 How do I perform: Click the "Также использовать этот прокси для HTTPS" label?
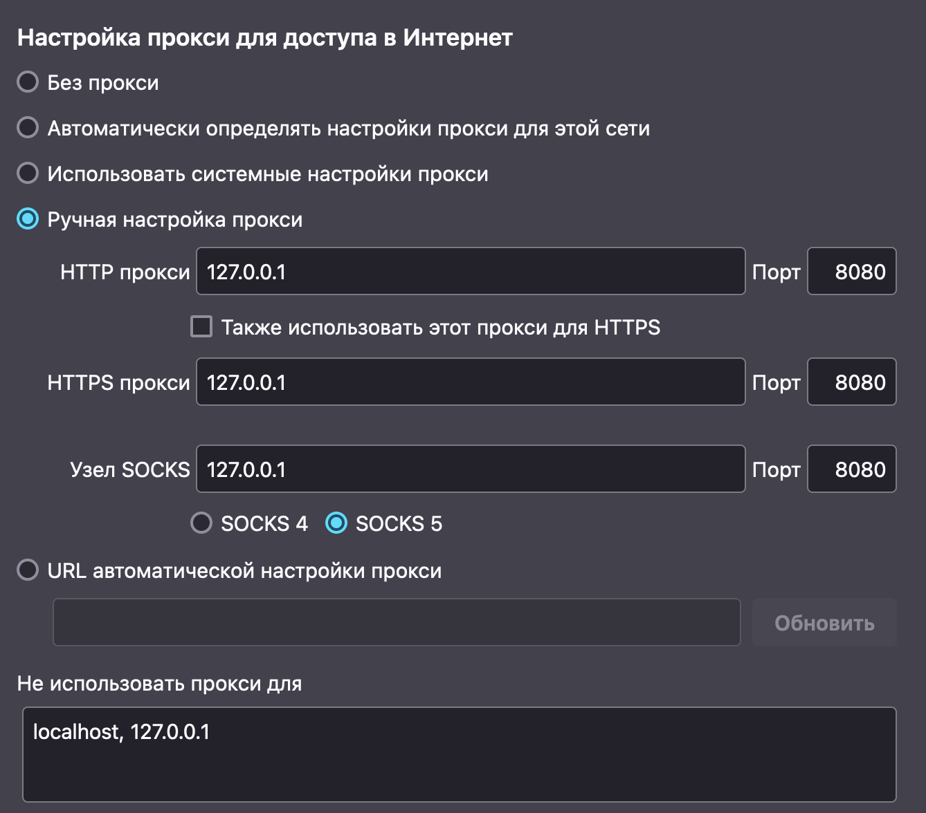click(440, 327)
